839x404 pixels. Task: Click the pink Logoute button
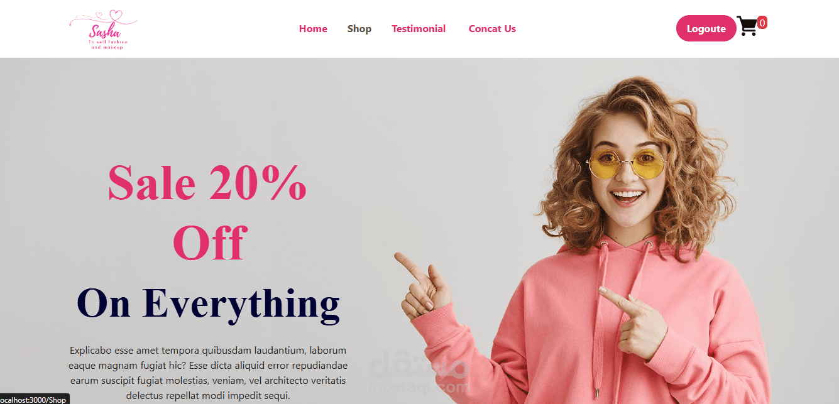pyautogui.click(x=706, y=28)
